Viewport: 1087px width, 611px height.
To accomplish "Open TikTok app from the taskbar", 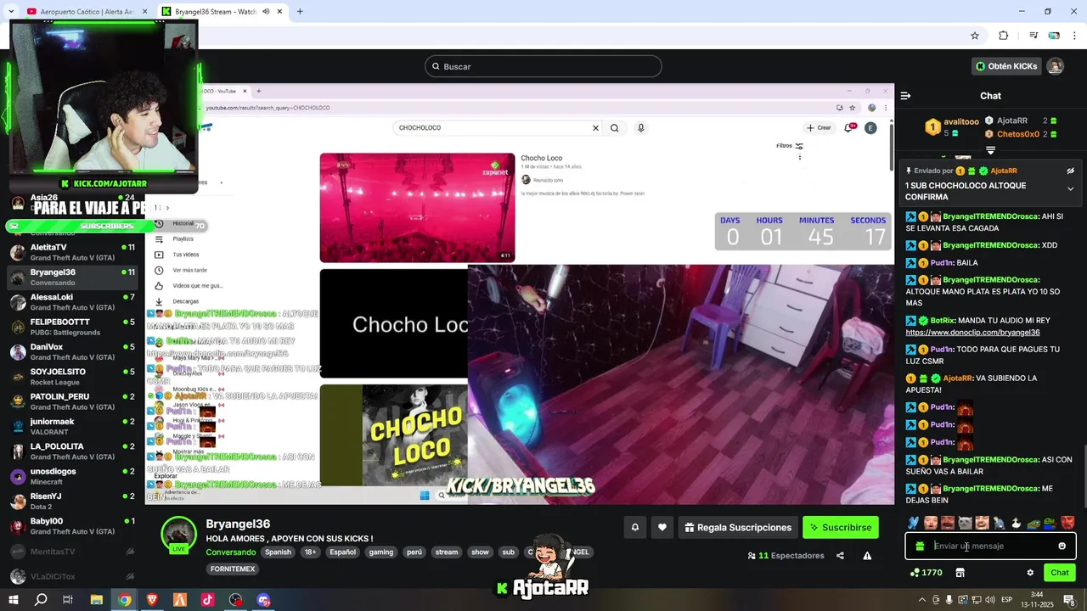I will pyautogui.click(x=207, y=600).
